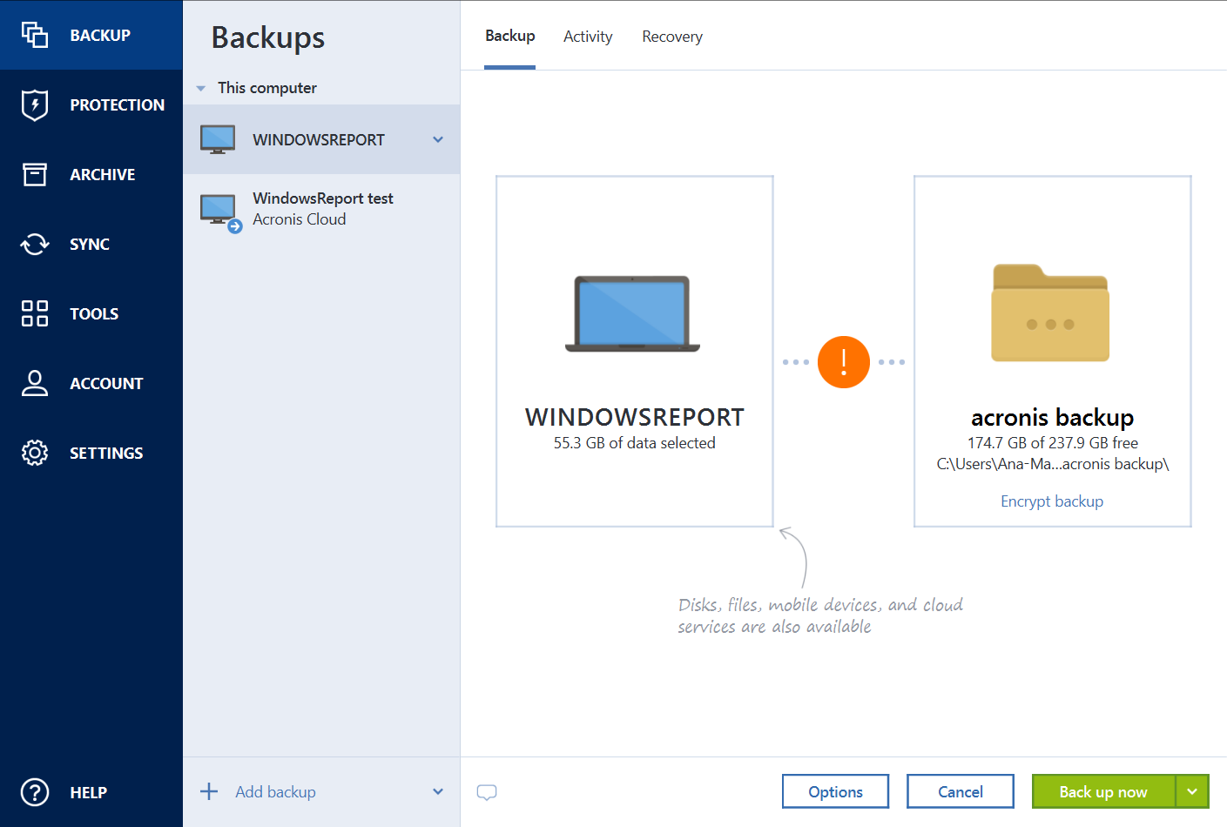Click the Options button
This screenshot has height=827, width=1227.
[835, 791]
